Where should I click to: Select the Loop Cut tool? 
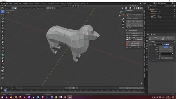(2, 48)
